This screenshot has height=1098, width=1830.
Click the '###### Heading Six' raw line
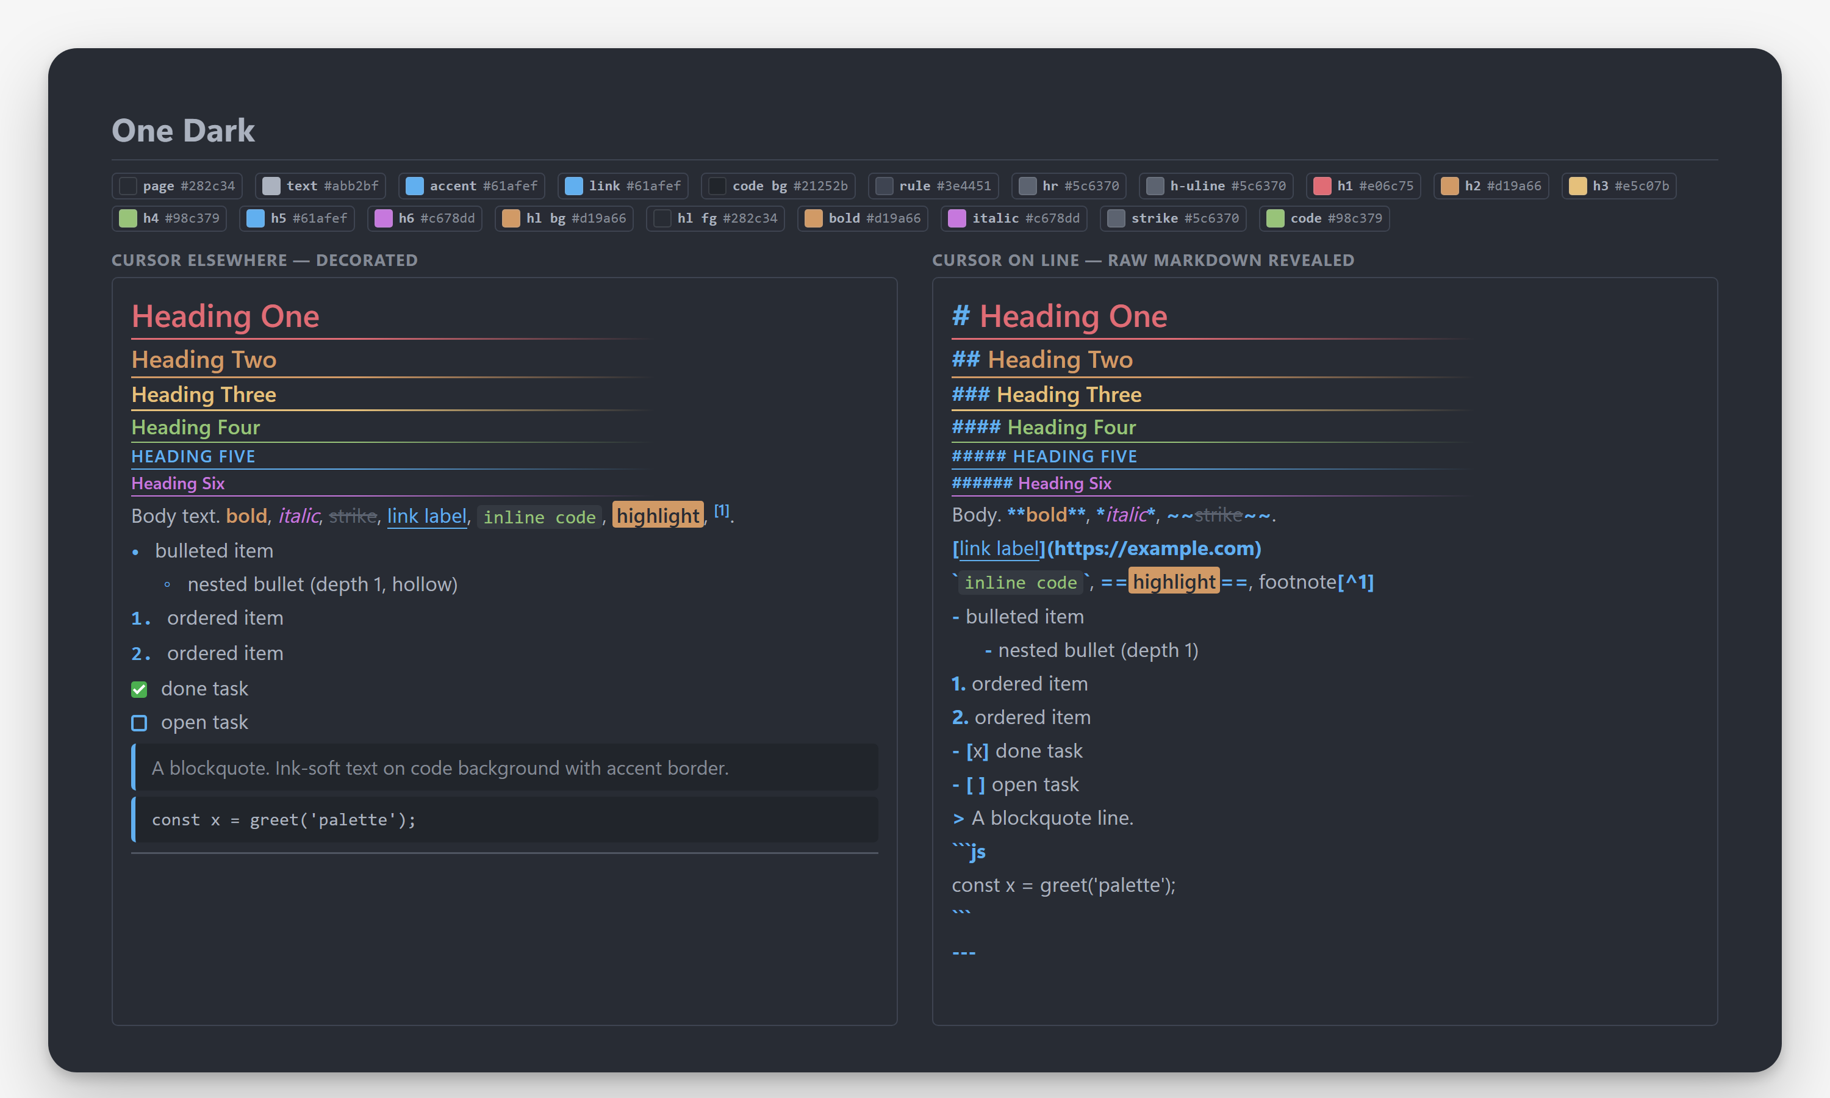tap(1032, 483)
